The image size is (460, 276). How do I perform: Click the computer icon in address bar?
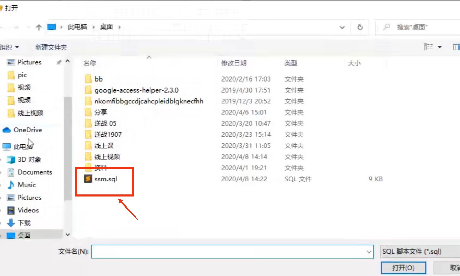pyautogui.click(x=52, y=27)
